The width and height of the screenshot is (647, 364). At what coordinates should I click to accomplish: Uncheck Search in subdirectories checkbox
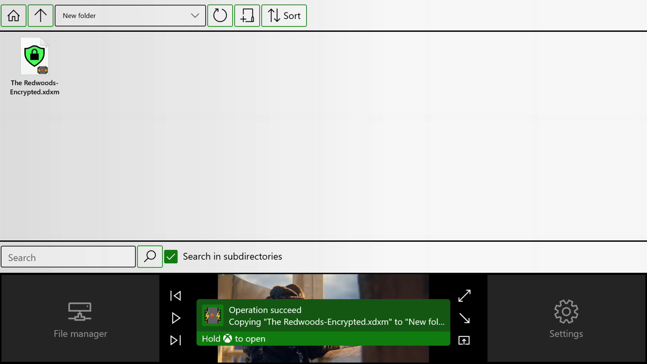[171, 257]
